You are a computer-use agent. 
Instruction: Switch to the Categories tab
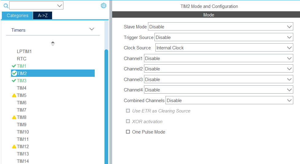pos(17,16)
